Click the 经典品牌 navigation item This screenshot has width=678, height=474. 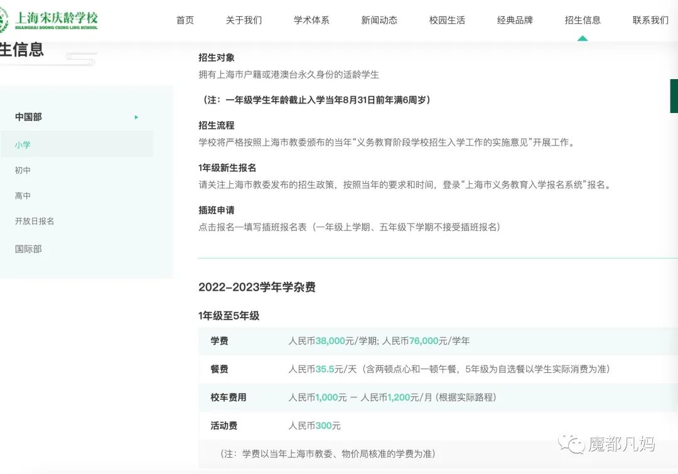tap(515, 19)
